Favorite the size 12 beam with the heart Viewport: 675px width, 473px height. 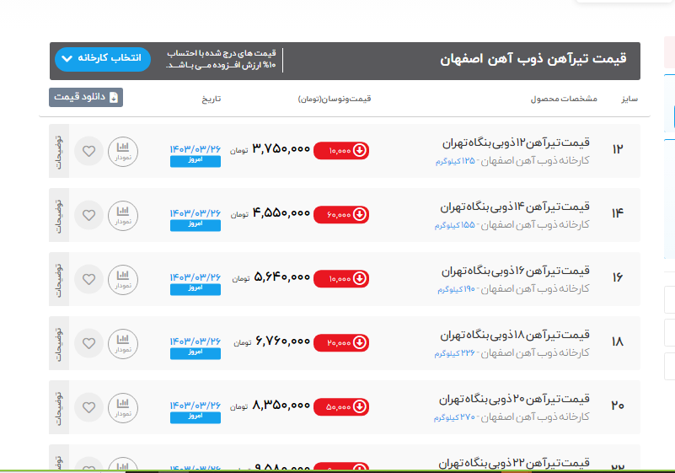(88, 152)
